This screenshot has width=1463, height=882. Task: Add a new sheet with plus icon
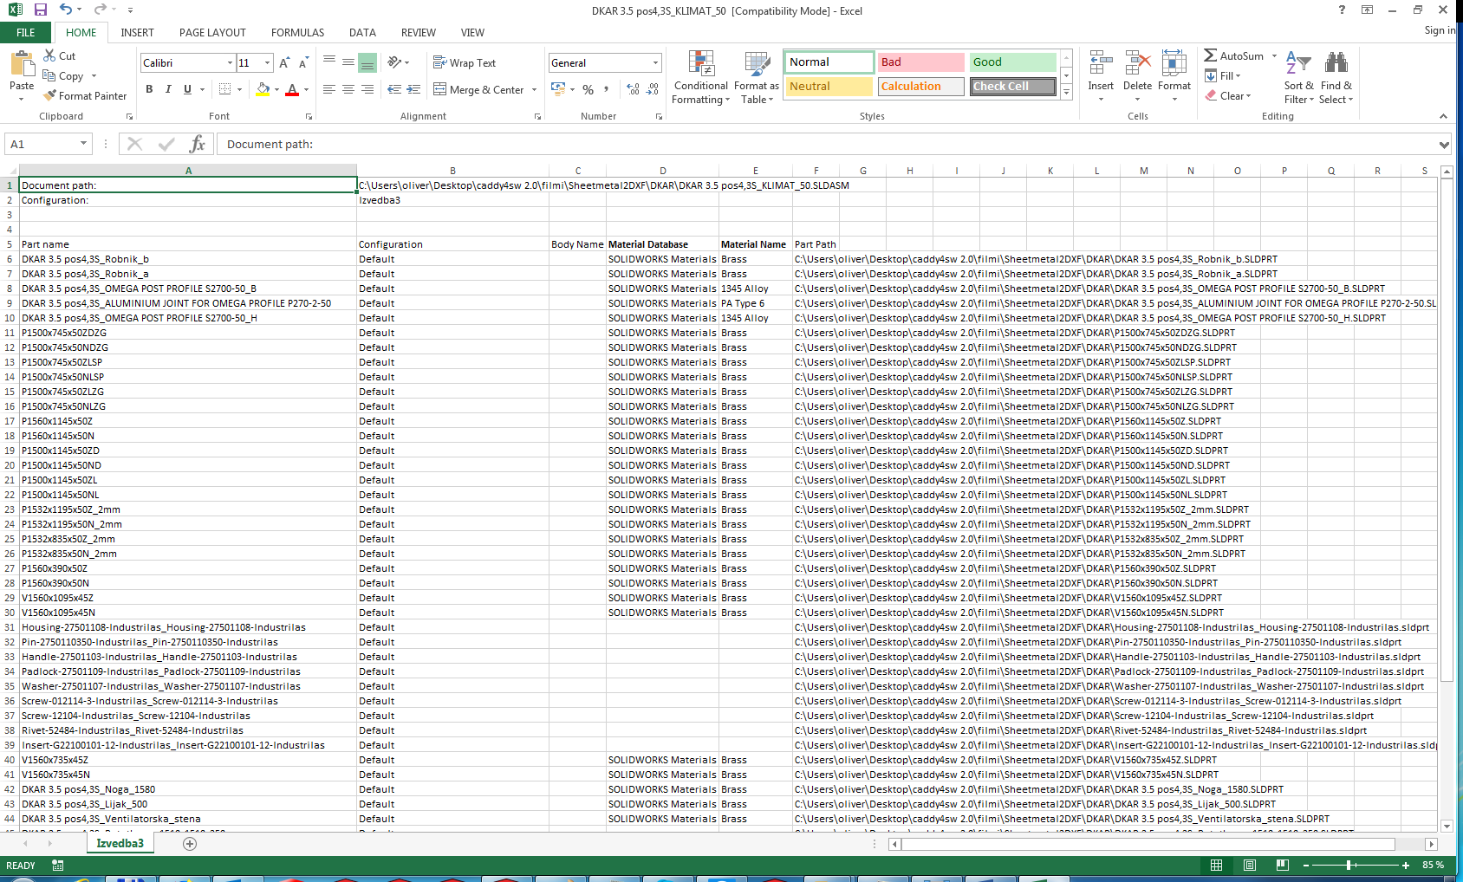coord(190,843)
